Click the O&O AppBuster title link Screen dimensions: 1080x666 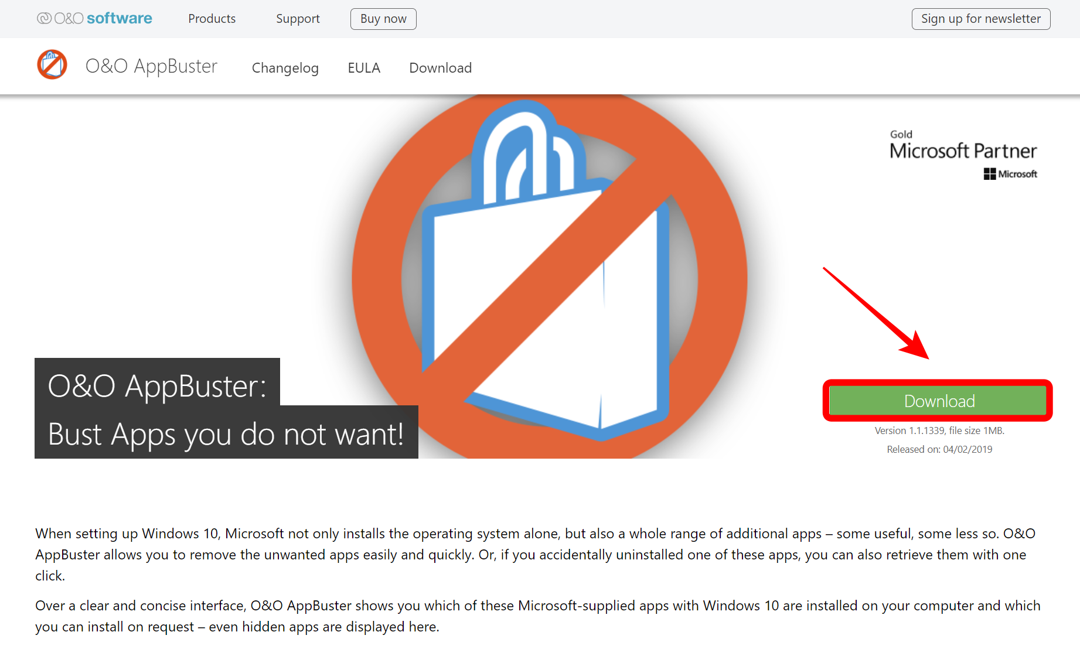coord(151,66)
